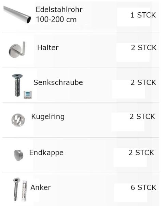The height and width of the screenshot is (206, 165).
Task: Open the Edelstahlrohr 100-200 cm label
Action: coord(59,14)
